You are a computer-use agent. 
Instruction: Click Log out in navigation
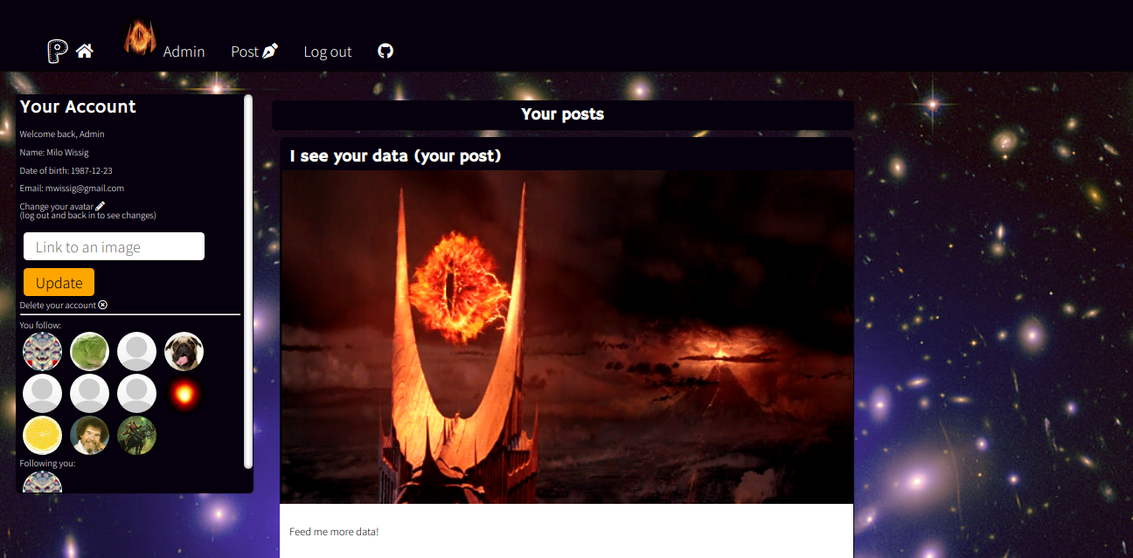tap(328, 52)
